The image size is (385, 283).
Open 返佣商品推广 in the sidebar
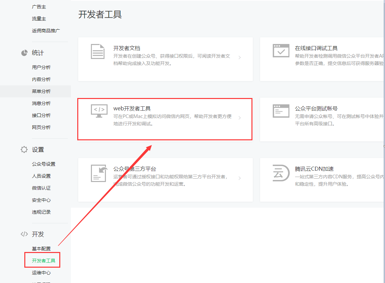click(x=46, y=31)
